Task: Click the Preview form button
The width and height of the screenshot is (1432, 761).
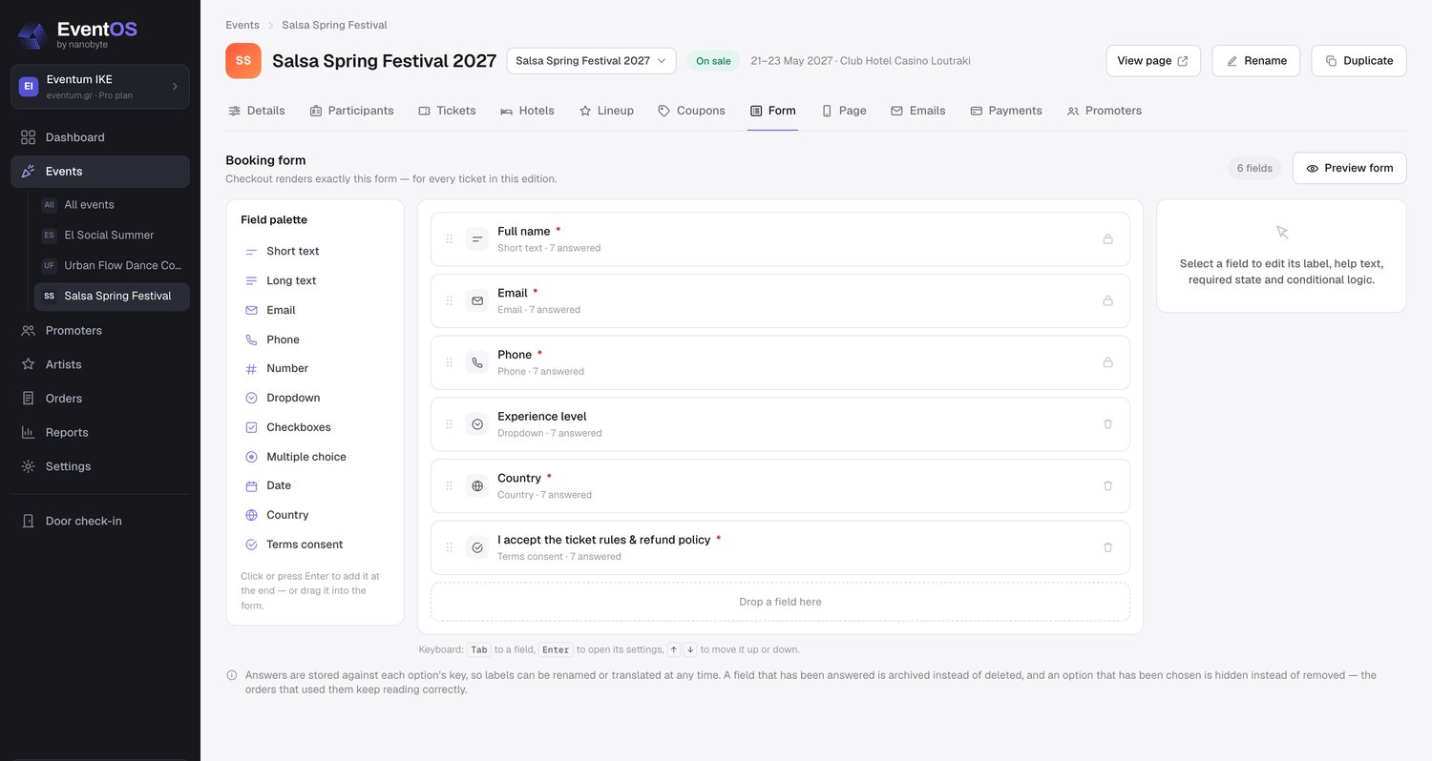Action: pyautogui.click(x=1349, y=168)
